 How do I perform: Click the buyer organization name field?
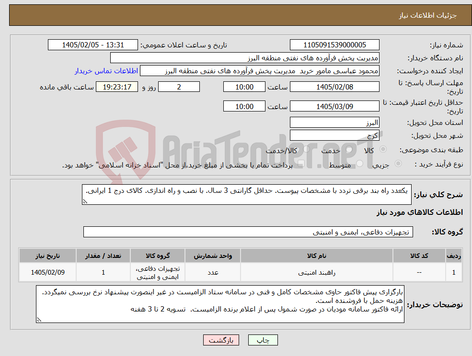[245, 58]
